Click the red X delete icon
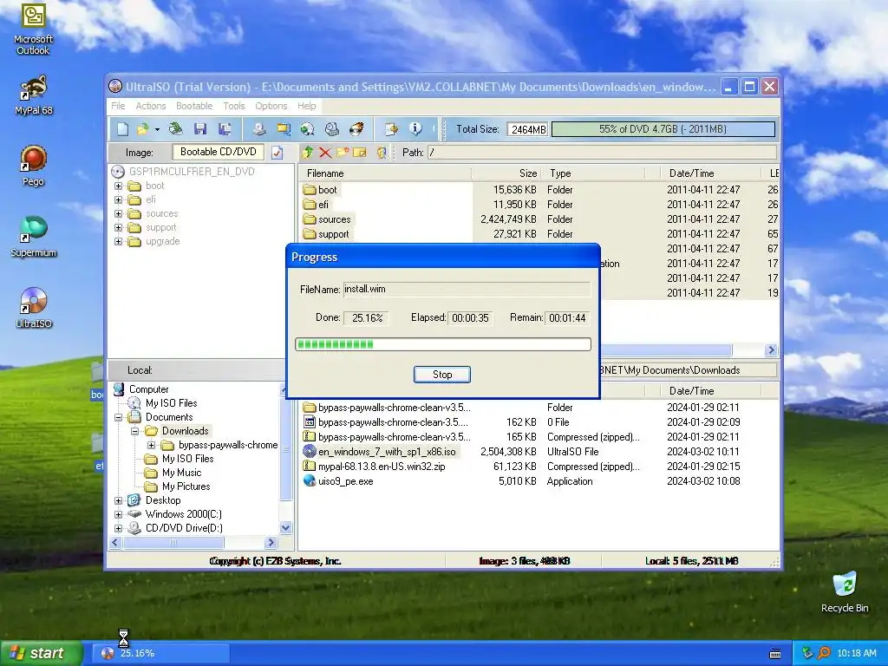The width and height of the screenshot is (888, 666). (x=325, y=152)
